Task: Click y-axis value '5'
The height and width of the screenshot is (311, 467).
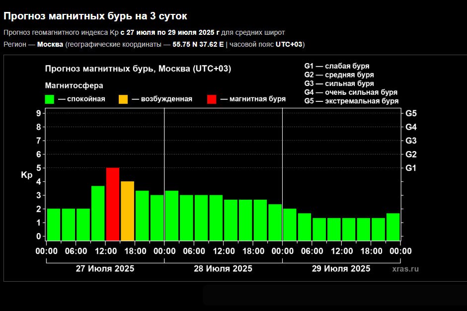Action: (x=39, y=168)
